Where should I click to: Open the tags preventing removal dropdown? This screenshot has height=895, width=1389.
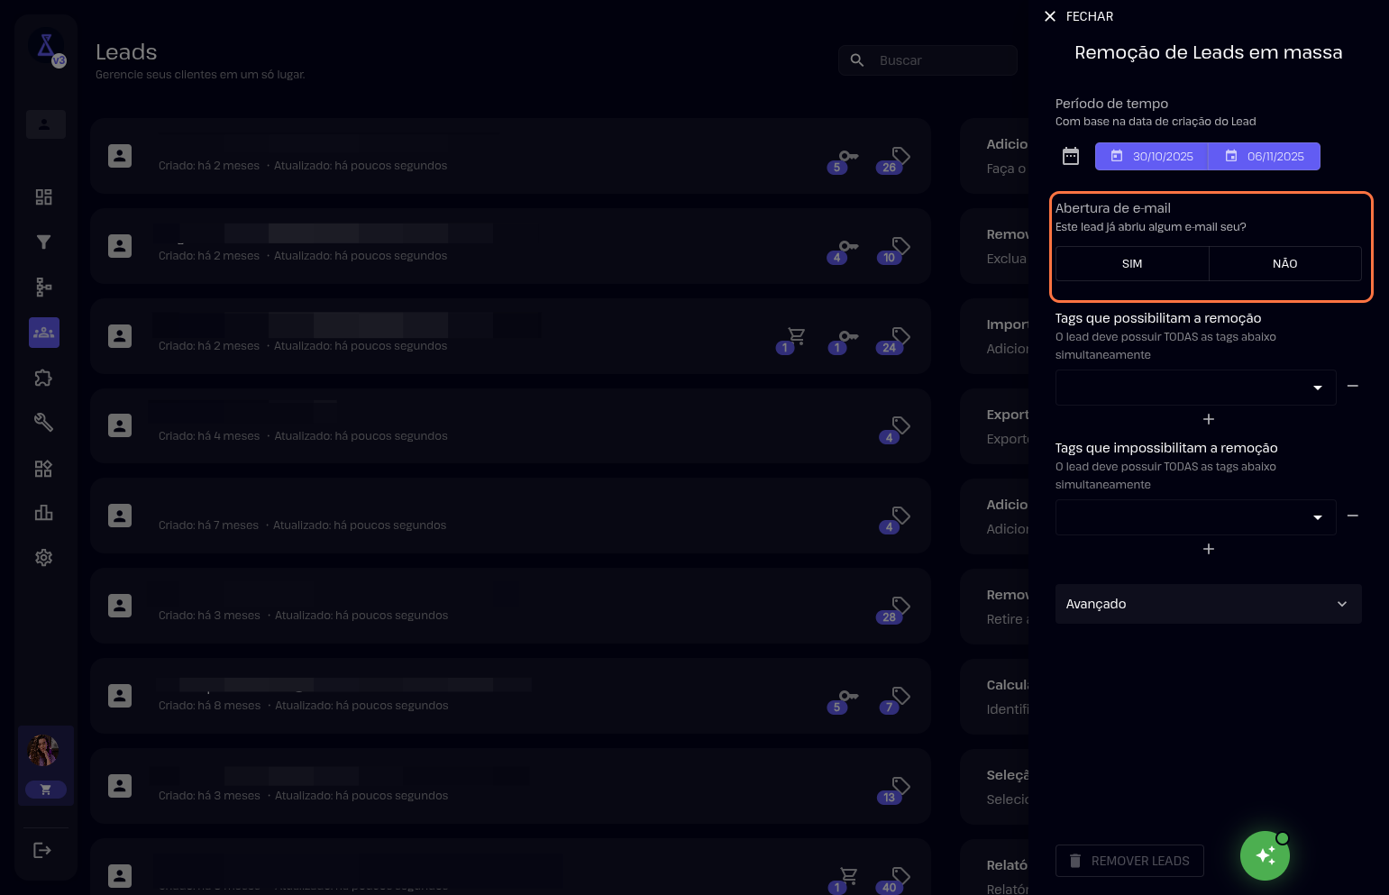(x=1195, y=517)
